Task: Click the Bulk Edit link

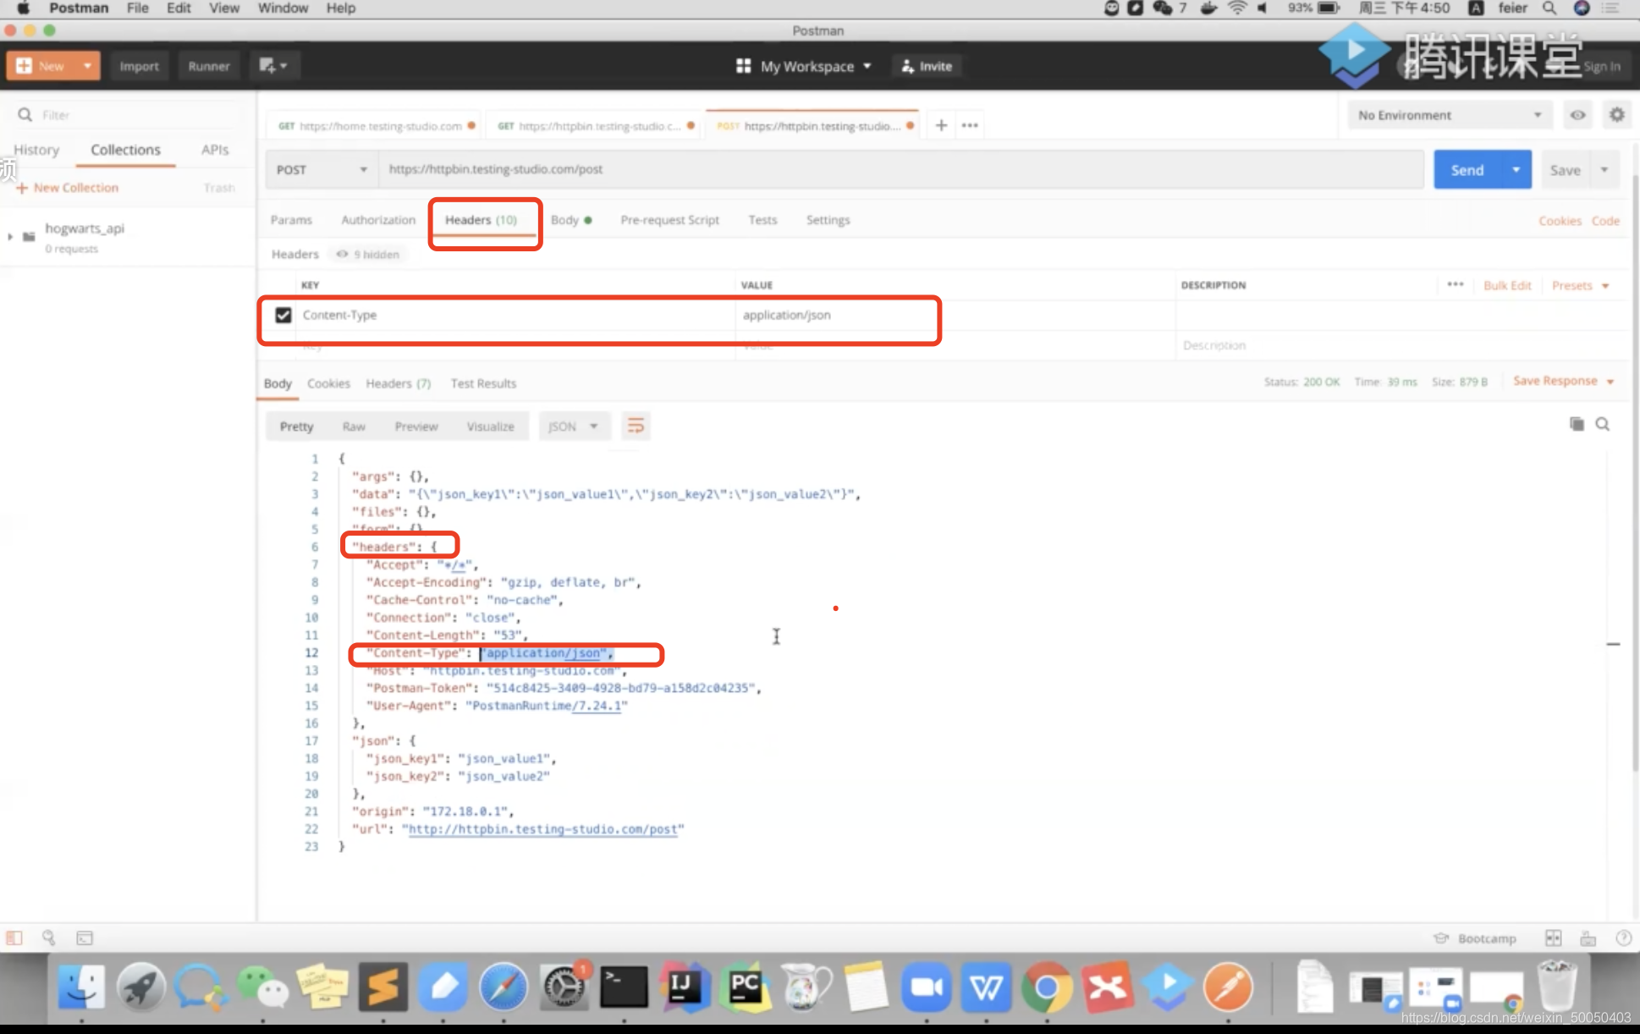Action: click(x=1506, y=285)
